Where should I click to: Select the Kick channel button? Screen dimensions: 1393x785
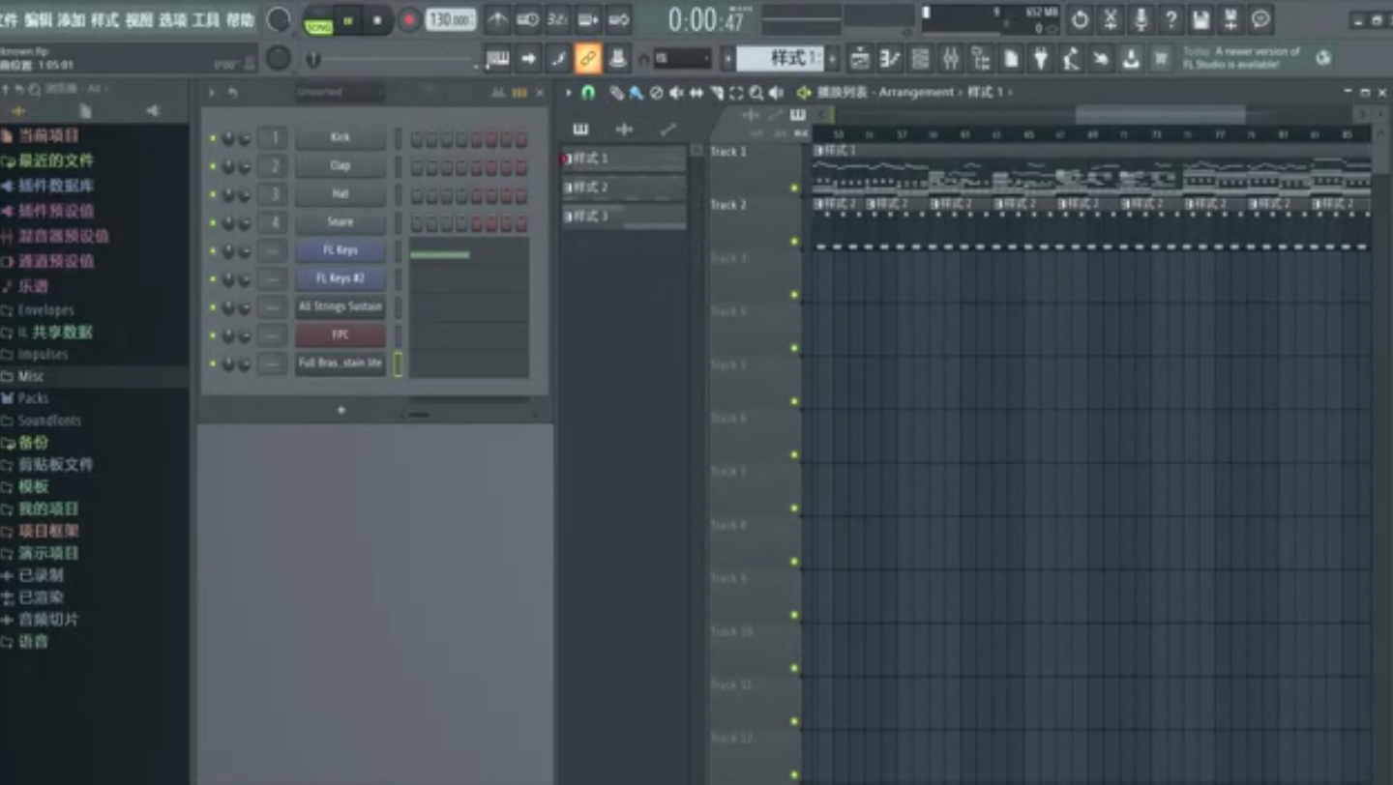click(x=341, y=137)
